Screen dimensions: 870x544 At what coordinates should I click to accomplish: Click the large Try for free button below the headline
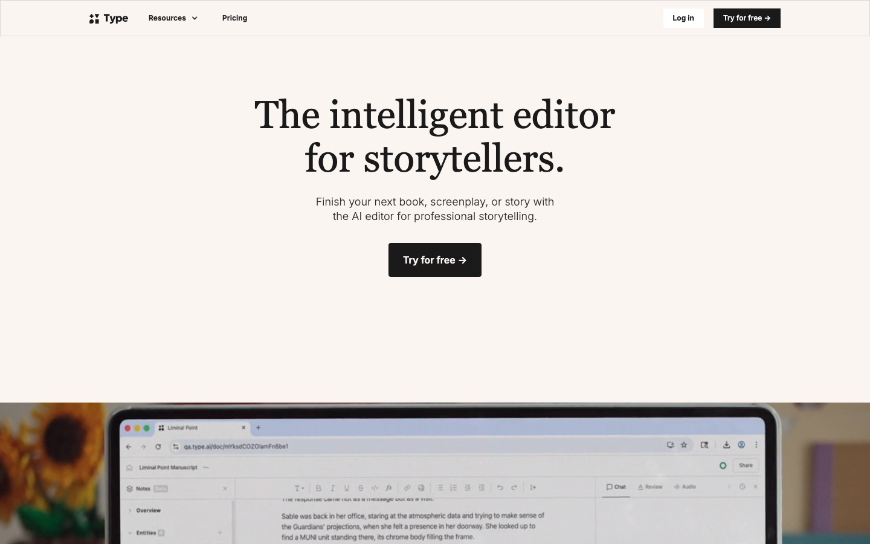(x=435, y=260)
